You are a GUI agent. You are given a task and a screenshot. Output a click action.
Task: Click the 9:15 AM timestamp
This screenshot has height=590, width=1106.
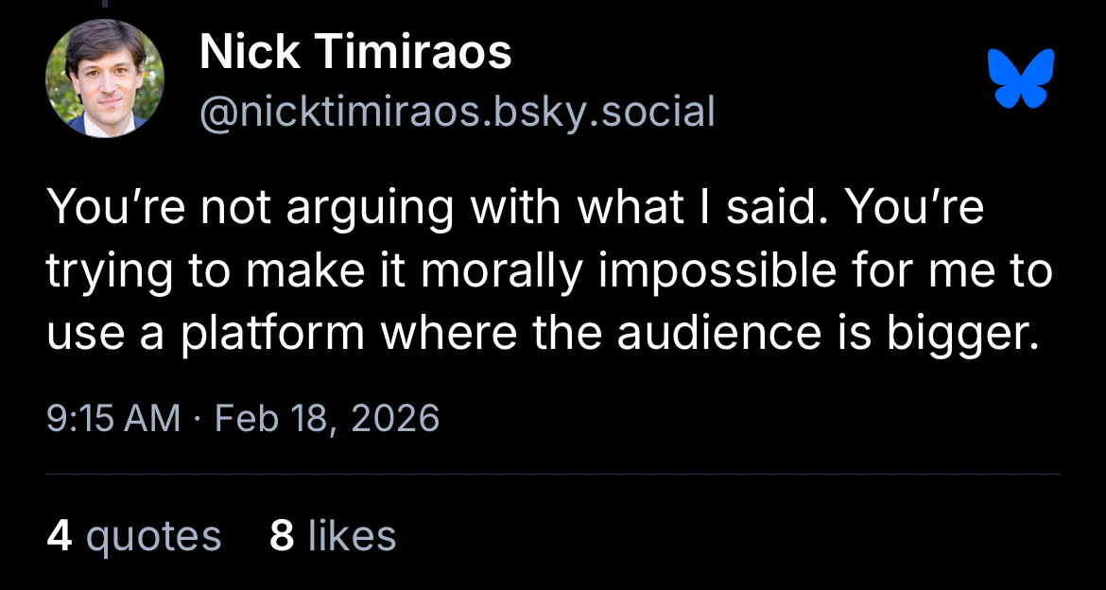coord(113,417)
